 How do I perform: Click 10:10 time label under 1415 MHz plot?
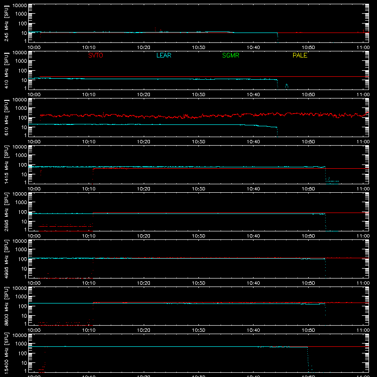(89, 189)
